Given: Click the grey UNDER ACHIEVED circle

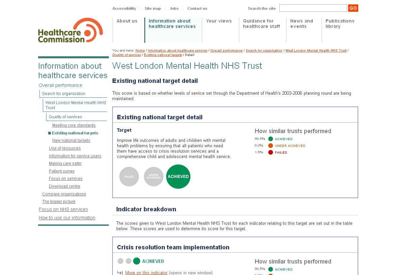Looking at the screenshot, I should pyautogui.click(x=153, y=177).
